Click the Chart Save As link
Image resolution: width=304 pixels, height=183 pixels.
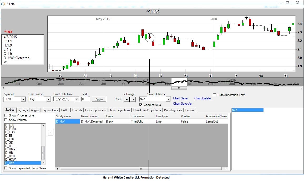click(x=182, y=104)
